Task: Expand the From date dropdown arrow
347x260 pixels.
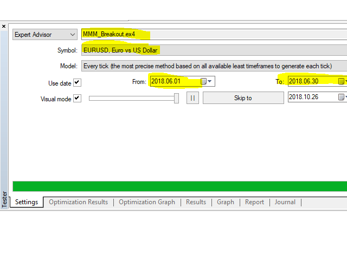Action: click(210, 82)
